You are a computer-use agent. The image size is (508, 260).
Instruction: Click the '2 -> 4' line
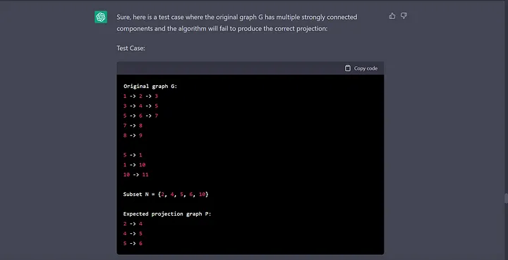pos(133,224)
